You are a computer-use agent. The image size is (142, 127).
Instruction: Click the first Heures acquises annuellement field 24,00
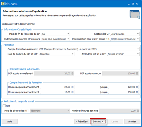point(57,87)
